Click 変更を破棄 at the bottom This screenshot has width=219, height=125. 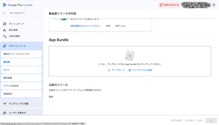tap(176, 120)
